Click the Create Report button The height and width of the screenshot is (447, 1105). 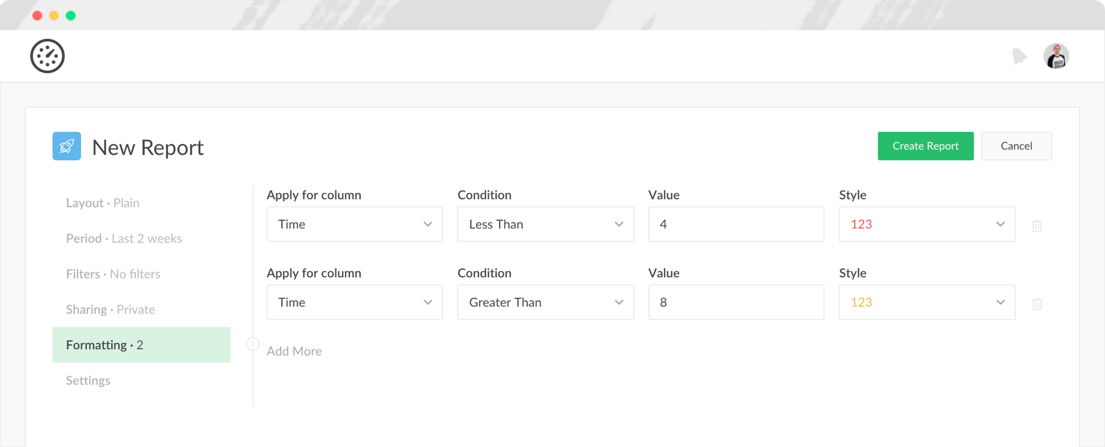click(x=925, y=146)
